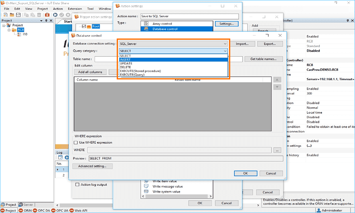
Task: Choose EXECUTE(Stored procedure) in list
Action: click(173, 71)
